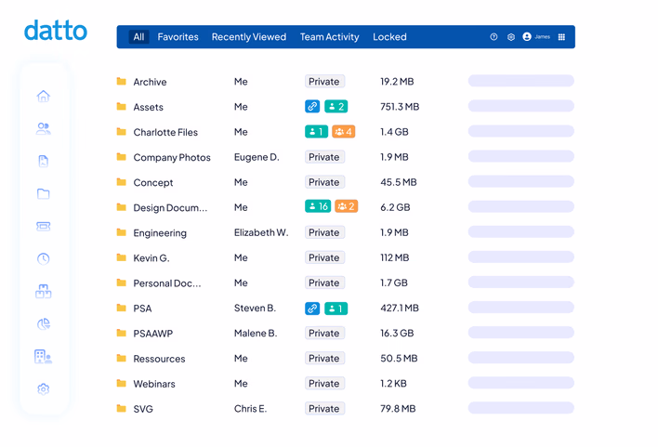Viewport: 658px width, 447px height.
Task: Open the clock history icon in sidebar
Action: (x=44, y=258)
